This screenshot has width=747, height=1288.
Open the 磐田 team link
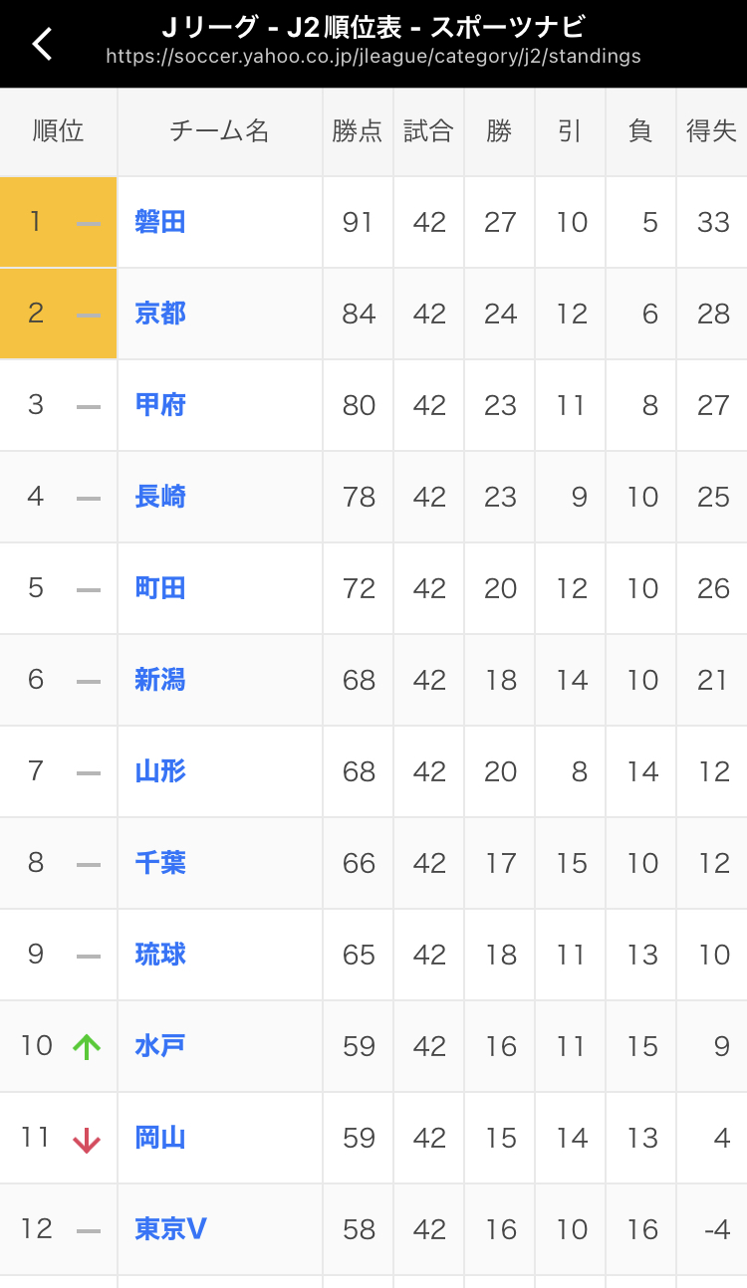click(160, 222)
